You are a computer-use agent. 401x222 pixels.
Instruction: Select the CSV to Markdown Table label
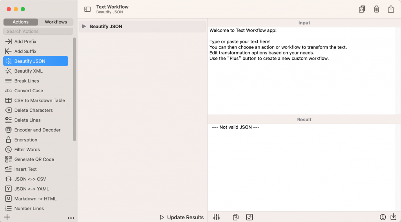click(40, 100)
